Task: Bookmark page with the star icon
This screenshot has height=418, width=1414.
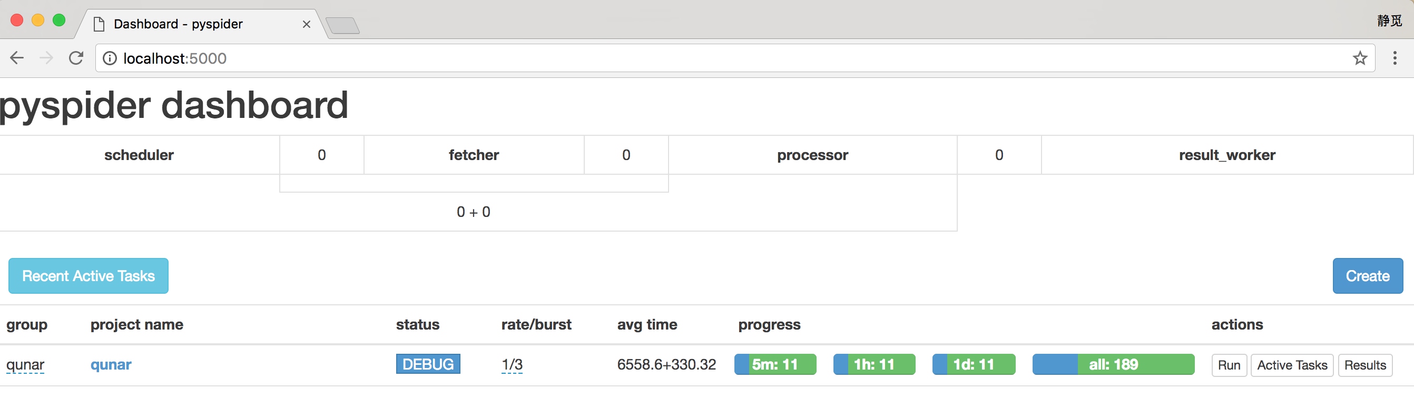Action: click(1360, 58)
